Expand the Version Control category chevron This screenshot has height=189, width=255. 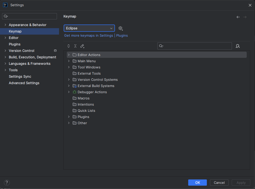click(x=5, y=51)
